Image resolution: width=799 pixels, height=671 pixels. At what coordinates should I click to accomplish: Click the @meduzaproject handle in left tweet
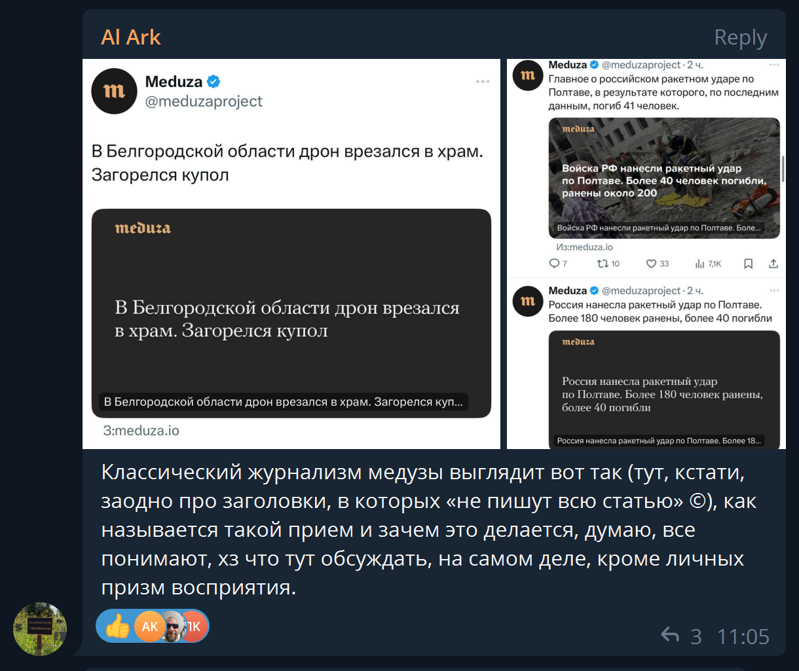tap(204, 101)
